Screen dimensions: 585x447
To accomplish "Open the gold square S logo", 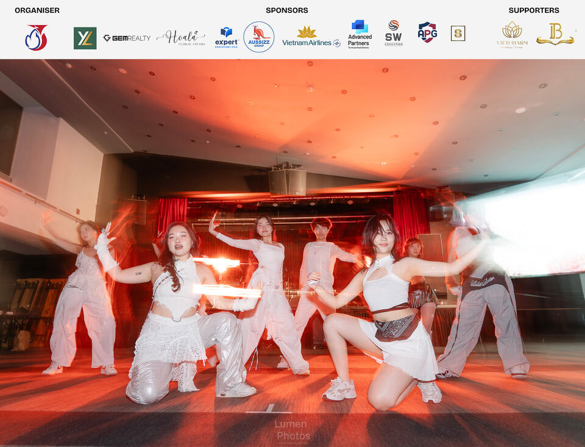I will click(x=458, y=34).
